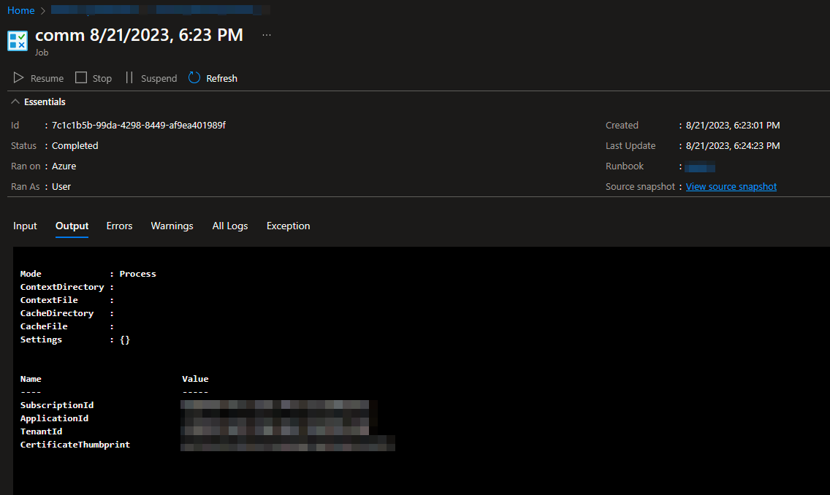Click the Stop square icon
The width and height of the screenshot is (830, 495).
pyautogui.click(x=81, y=77)
